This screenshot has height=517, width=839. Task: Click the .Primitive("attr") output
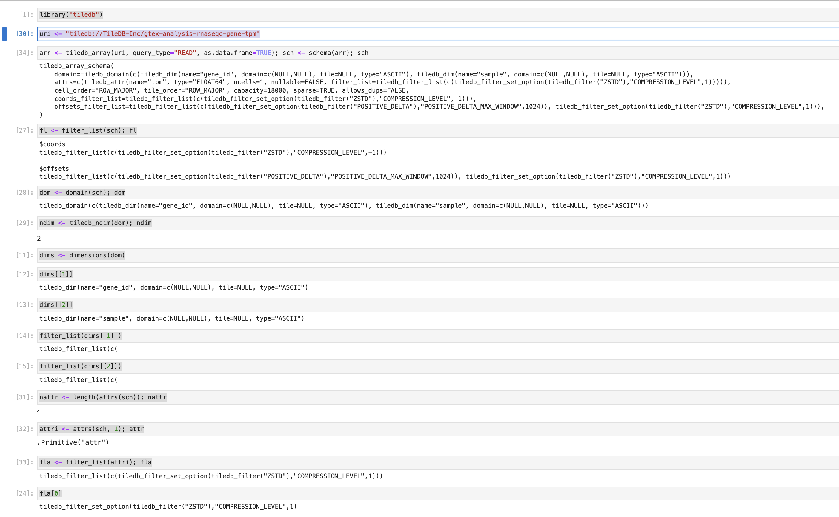[73, 442]
